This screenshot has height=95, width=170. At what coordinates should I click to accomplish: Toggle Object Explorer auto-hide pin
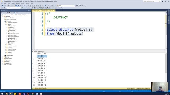(x=28, y=11)
